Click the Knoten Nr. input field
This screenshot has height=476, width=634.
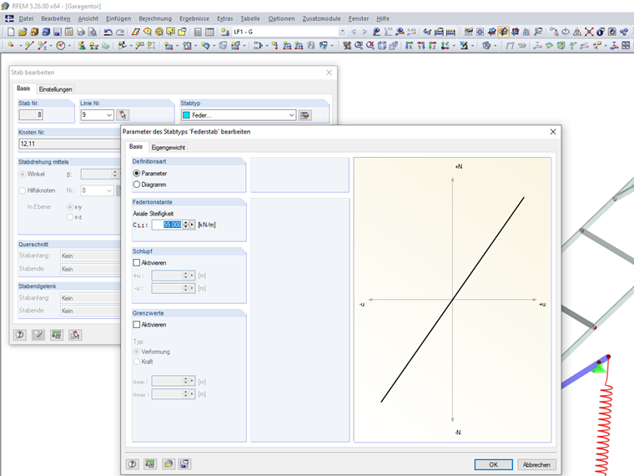pyautogui.click(x=69, y=144)
